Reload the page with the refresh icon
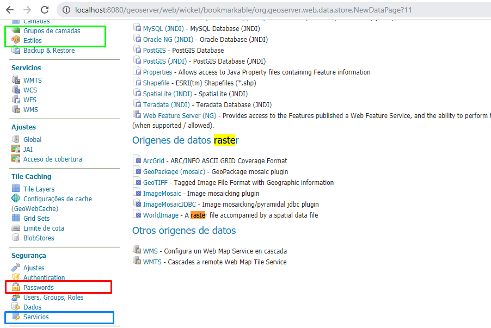 [45, 10]
